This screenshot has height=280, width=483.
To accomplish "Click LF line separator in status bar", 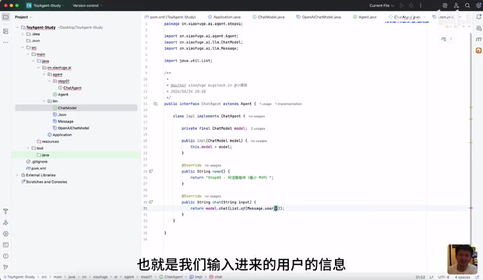I will tap(432, 277).
